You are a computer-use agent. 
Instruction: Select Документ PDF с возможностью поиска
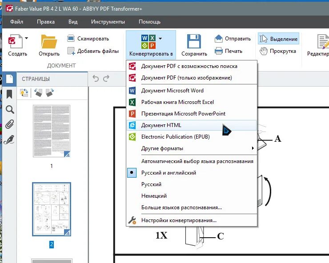pos(192,66)
